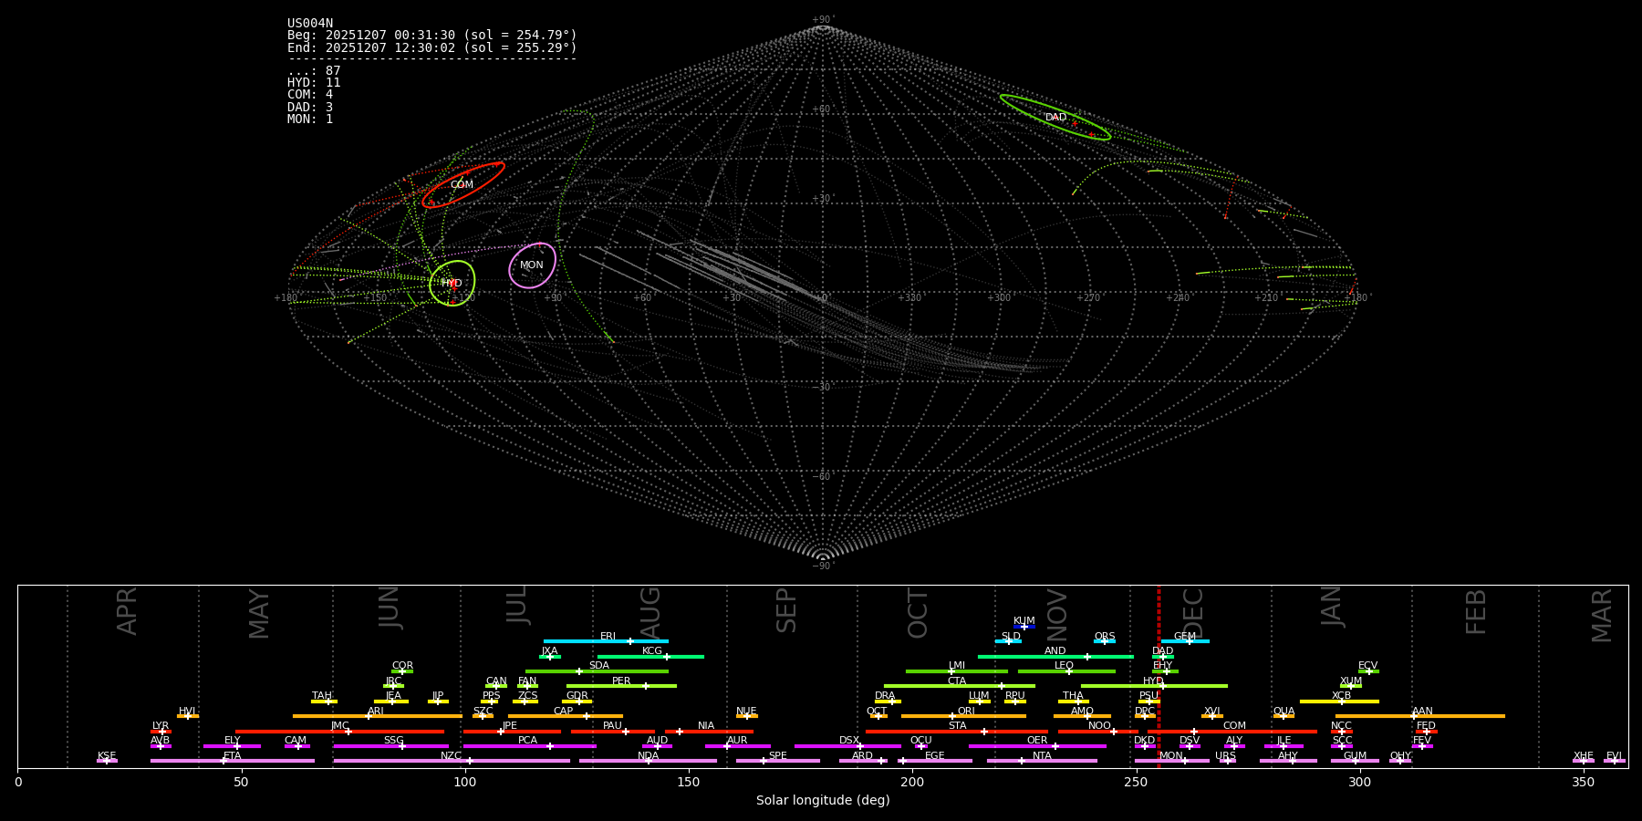
Task: Click the +270 longitude label on equator
Action: tap(1087, 297)
